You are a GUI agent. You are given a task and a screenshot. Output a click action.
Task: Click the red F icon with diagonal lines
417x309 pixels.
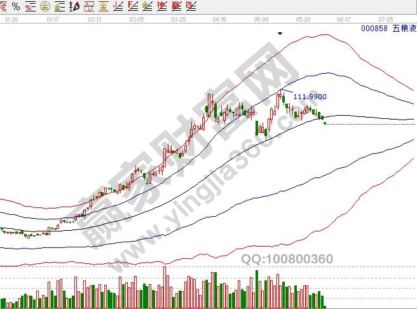click(132, 6)
